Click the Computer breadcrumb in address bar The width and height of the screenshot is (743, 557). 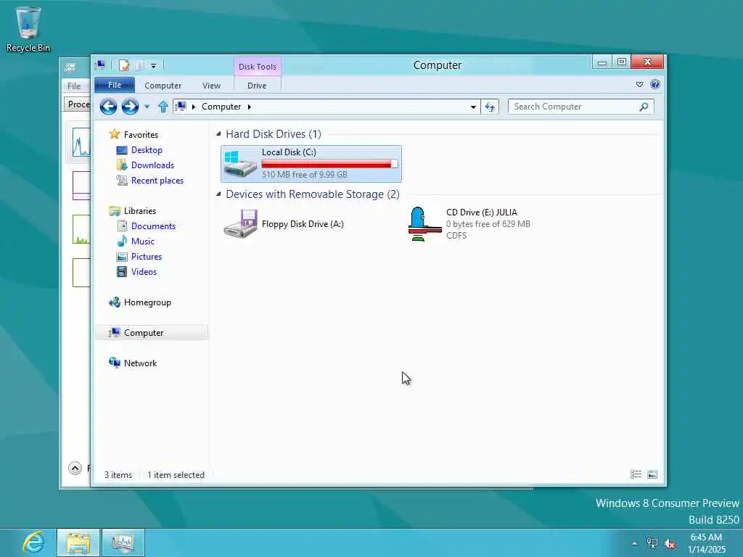pyautogui.click(x=221, y=107)
